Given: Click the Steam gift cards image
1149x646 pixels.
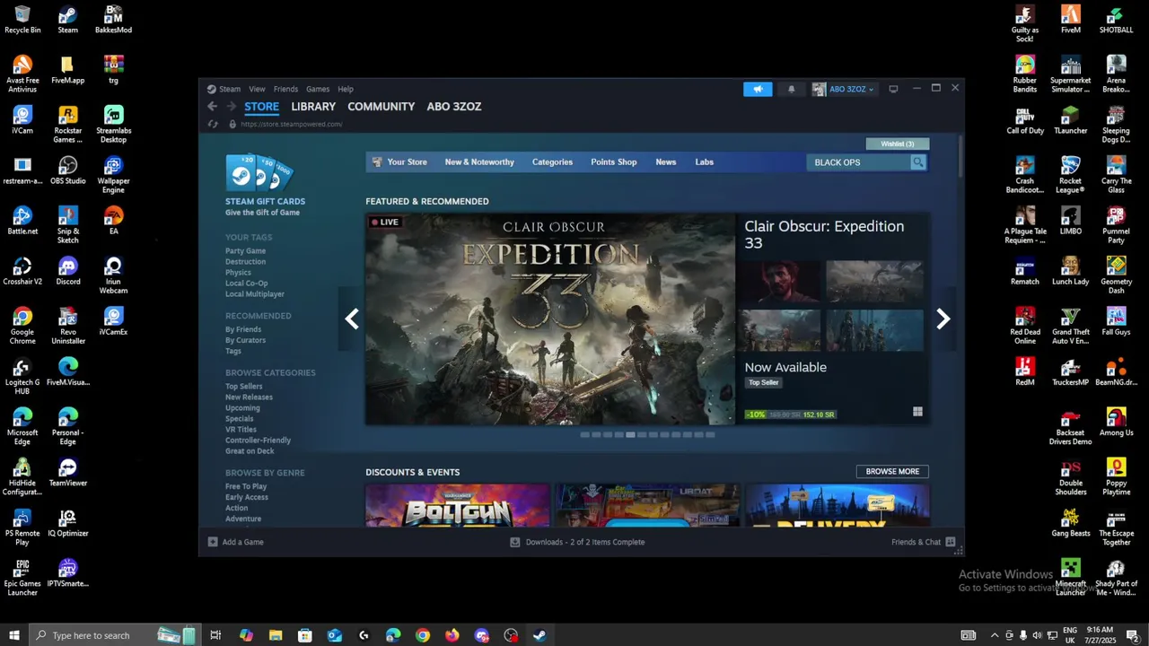Looking at the screenshot, I should point(259,173).
